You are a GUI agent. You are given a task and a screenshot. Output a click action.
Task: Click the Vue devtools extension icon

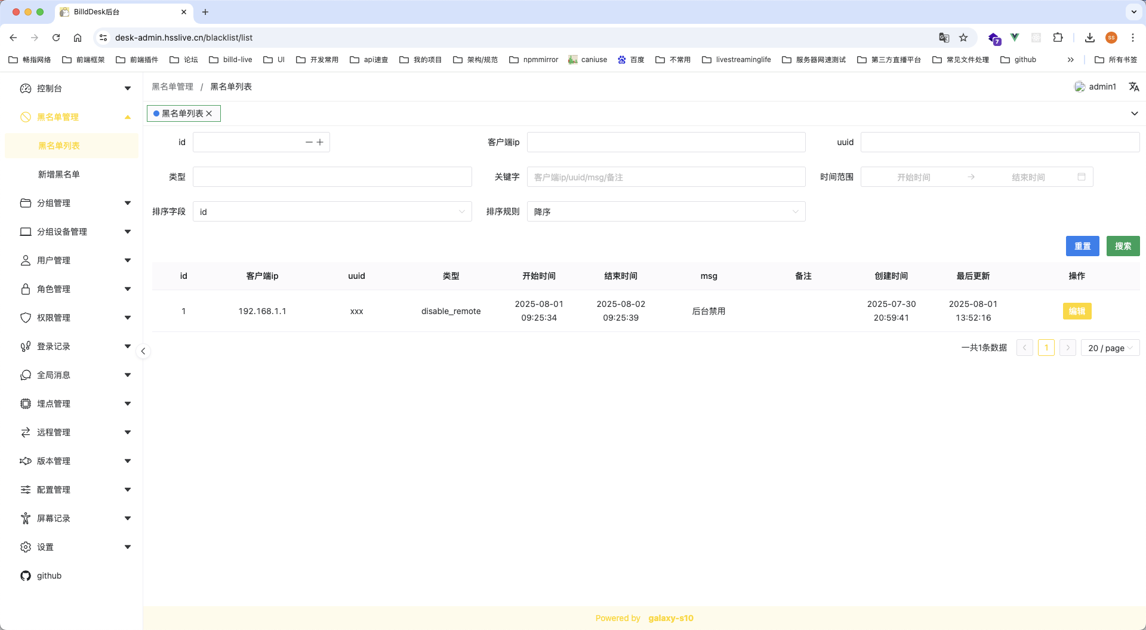pos(1015,38)
